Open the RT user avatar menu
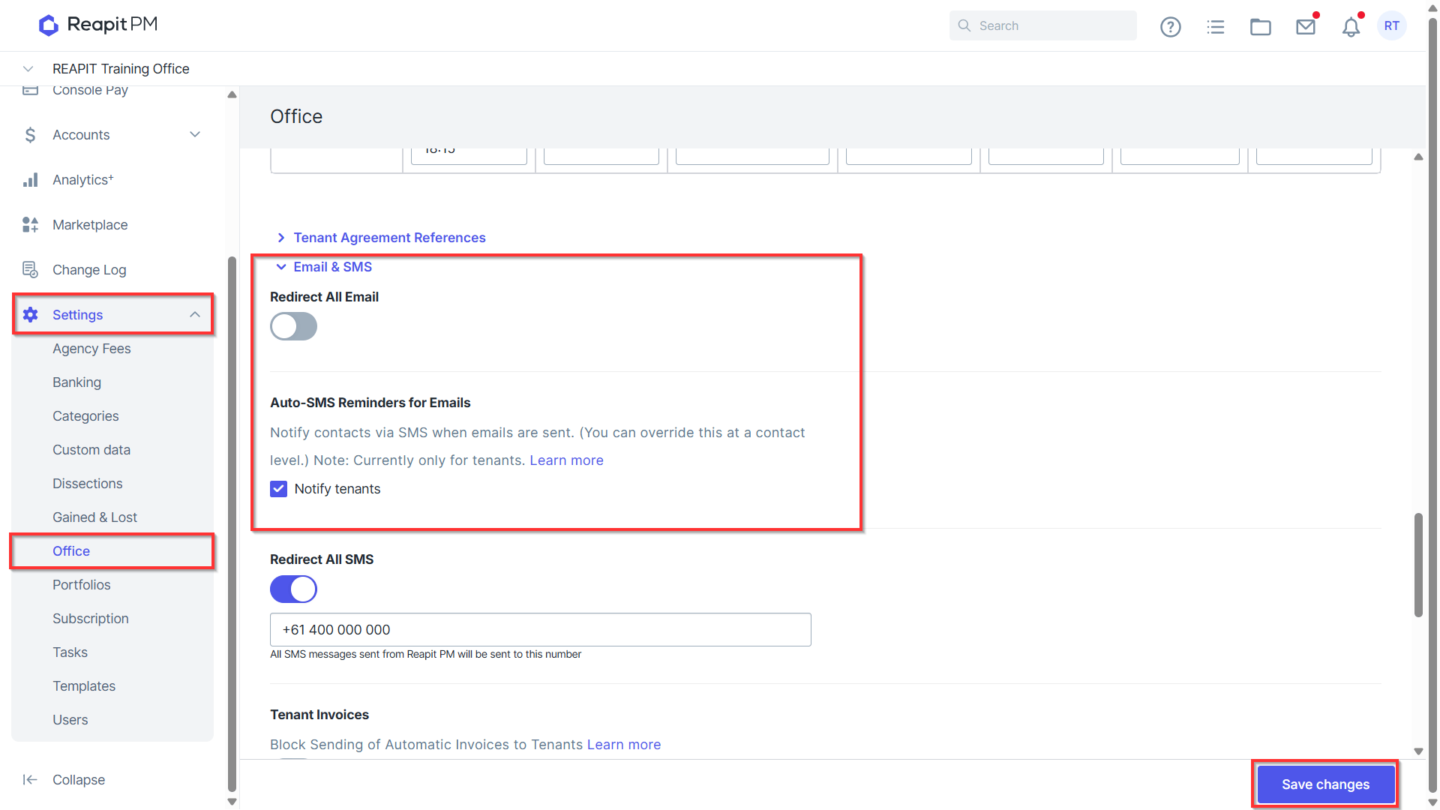The width and height of the screenshot is (1440, 810). click(1391, 25)
